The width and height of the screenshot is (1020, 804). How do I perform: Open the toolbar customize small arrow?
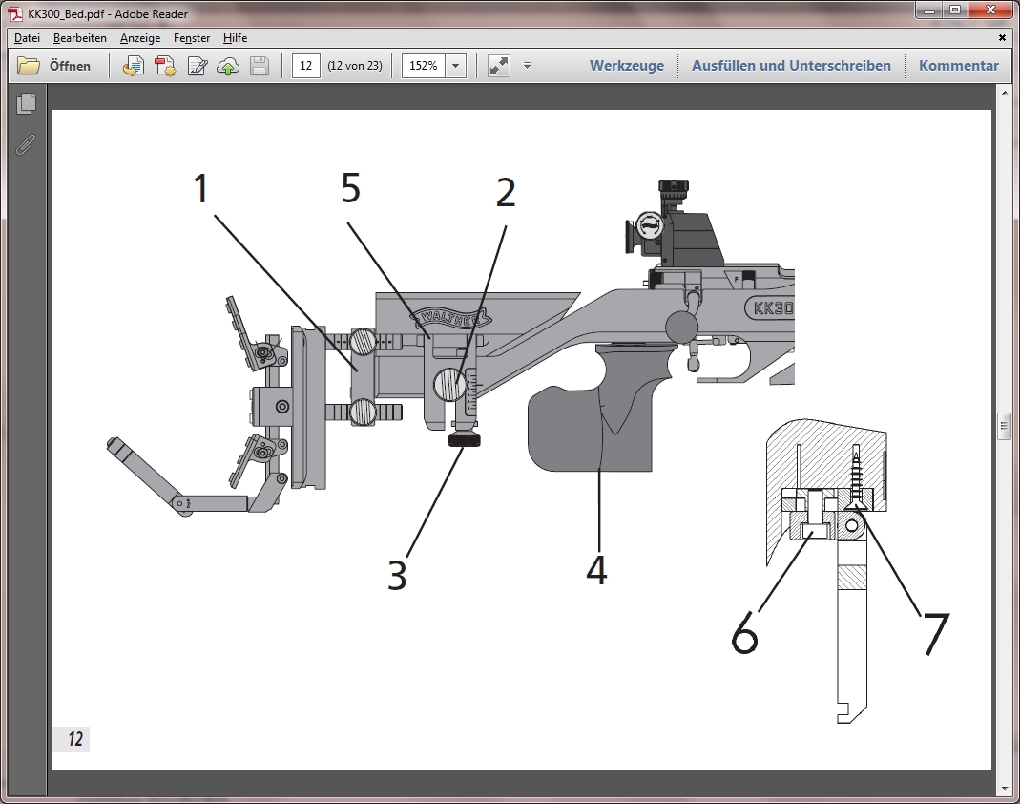click(x=527, y=66)
